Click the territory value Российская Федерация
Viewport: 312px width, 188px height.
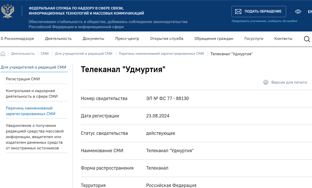pos(171,185)
